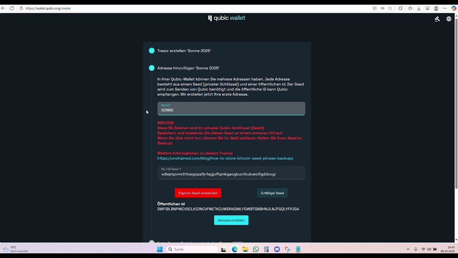Open WhatsApp from taskbar
Screen dimensions: 458x258
point(256,249)
